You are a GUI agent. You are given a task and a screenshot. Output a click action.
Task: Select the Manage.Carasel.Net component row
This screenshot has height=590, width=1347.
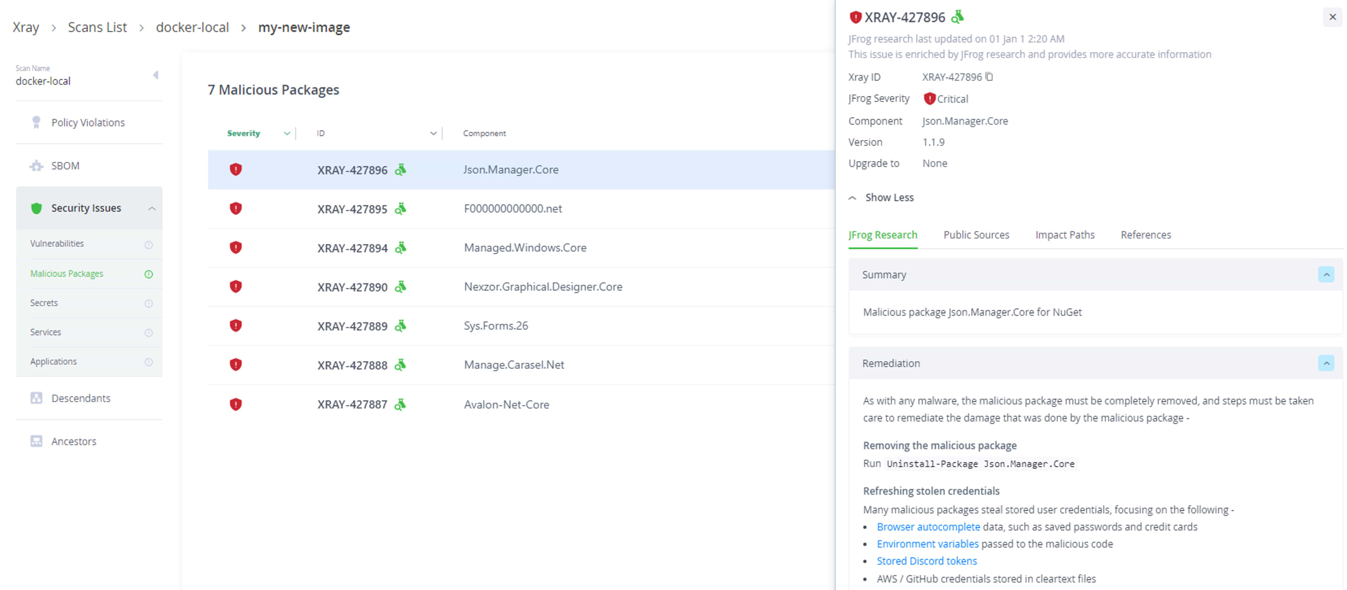[x=521, y=365]
